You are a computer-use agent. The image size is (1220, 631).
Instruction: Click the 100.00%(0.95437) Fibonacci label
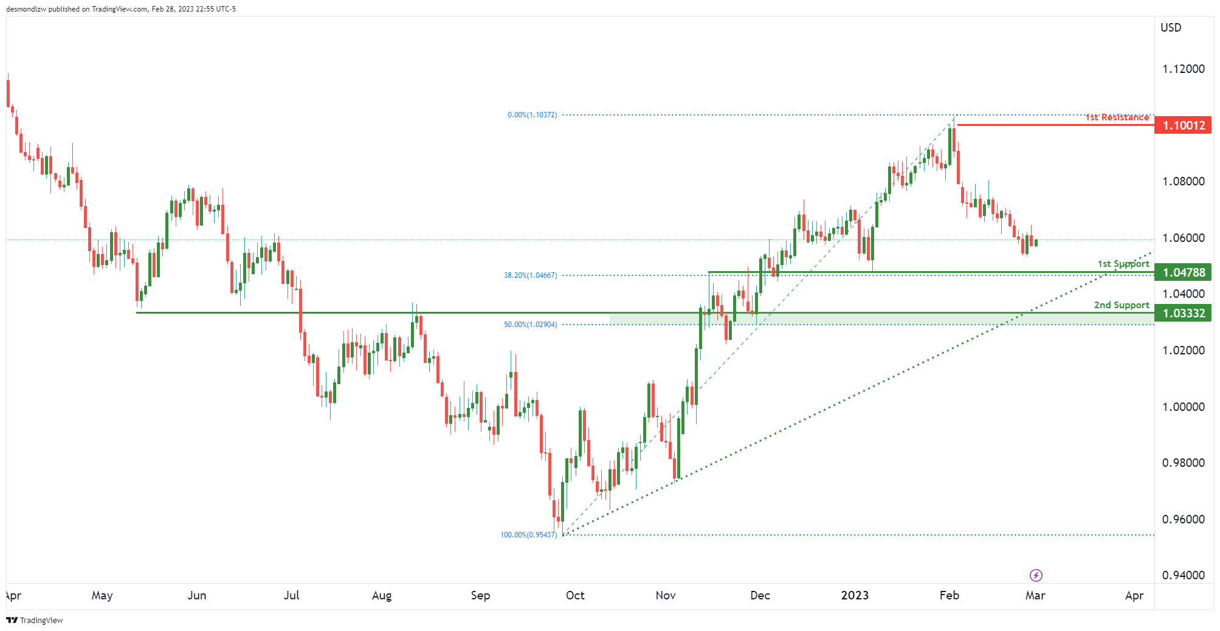tap(528, 535)
